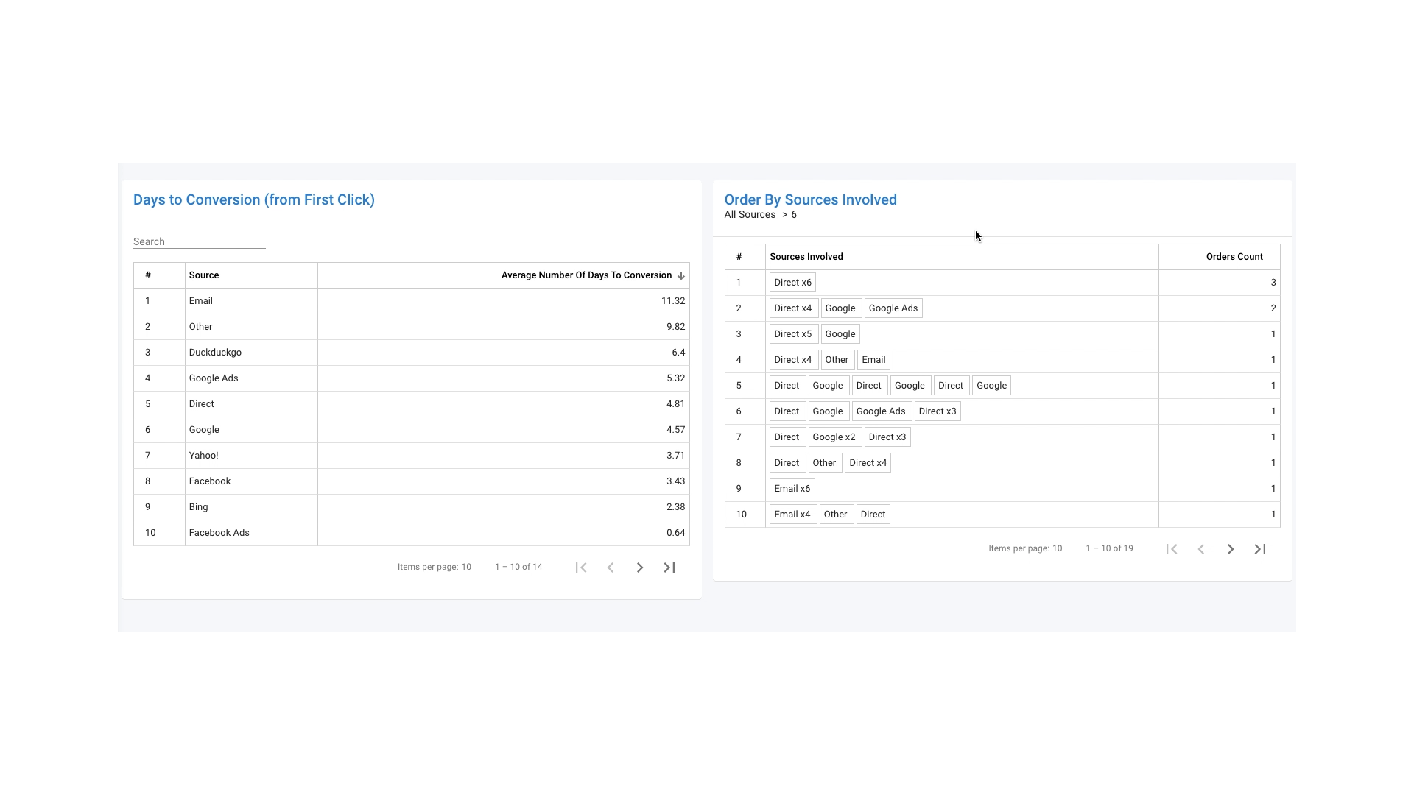
Task: Sort by the Orders Count column header
Action: 1234,257
